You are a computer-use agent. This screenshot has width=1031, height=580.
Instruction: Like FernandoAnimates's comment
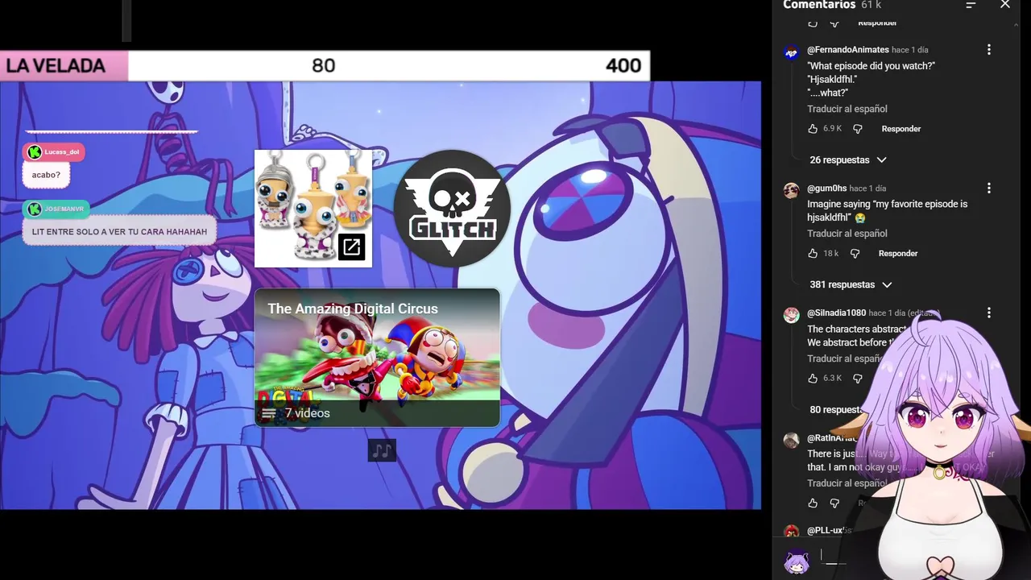(813, 129)
